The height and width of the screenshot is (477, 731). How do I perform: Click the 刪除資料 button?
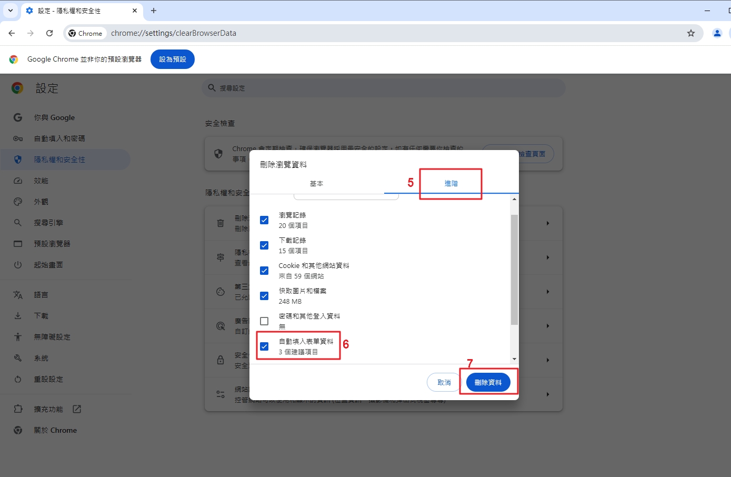[488, 382]
